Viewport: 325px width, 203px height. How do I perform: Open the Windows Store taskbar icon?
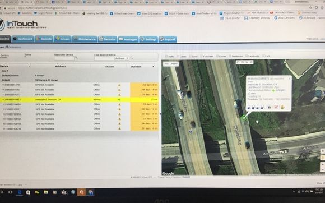28,192
